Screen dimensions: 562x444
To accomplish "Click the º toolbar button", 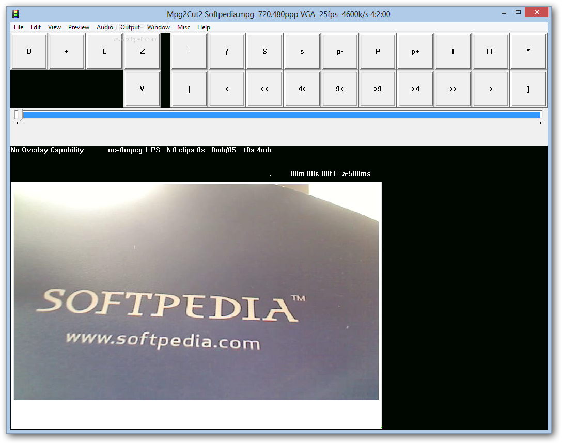I will point(189,51).
